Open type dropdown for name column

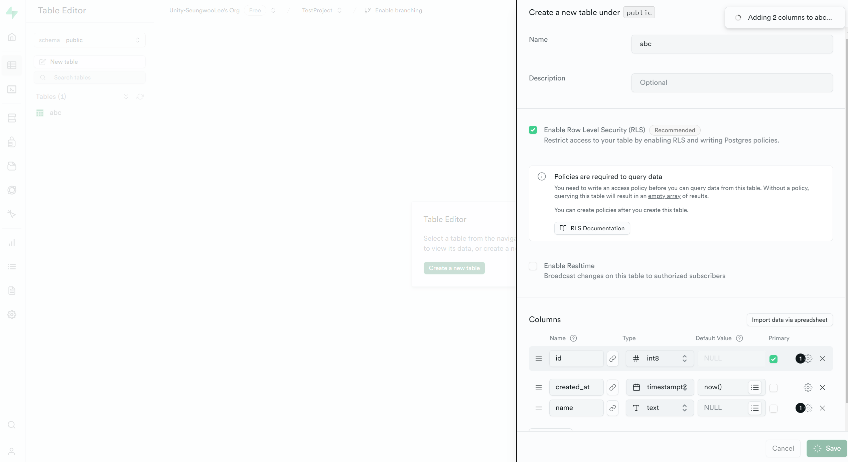tap(660, 408)
